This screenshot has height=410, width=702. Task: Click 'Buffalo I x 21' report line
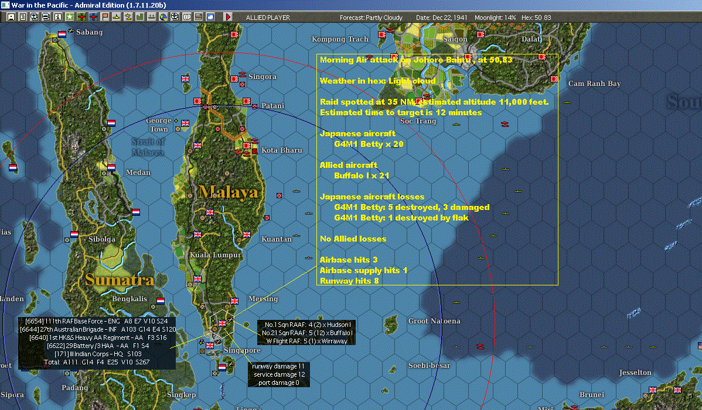click(362, 175)
